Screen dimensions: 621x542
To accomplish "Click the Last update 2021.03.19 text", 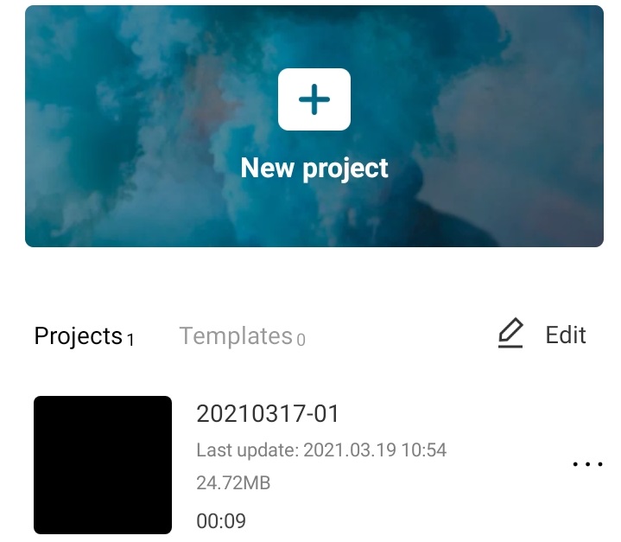I will pos(321,450).
